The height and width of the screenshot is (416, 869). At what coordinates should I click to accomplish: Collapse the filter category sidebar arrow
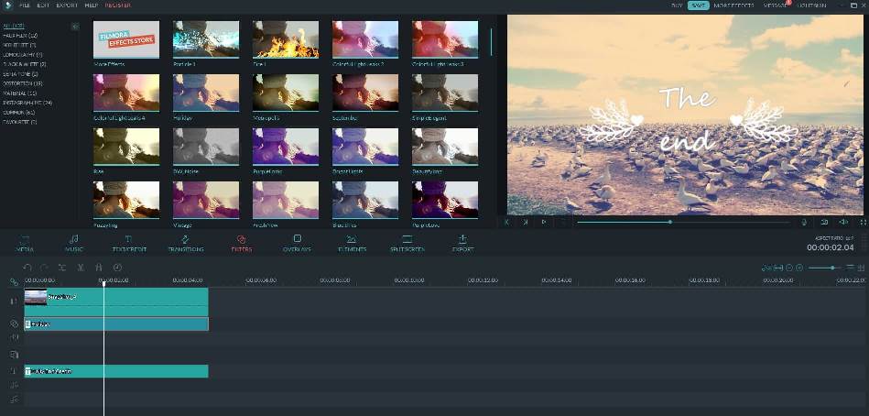click(x=75, y=26)
